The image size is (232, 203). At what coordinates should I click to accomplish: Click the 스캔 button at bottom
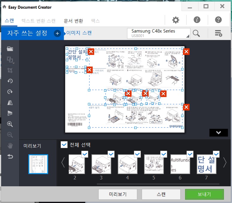[161, 194]
